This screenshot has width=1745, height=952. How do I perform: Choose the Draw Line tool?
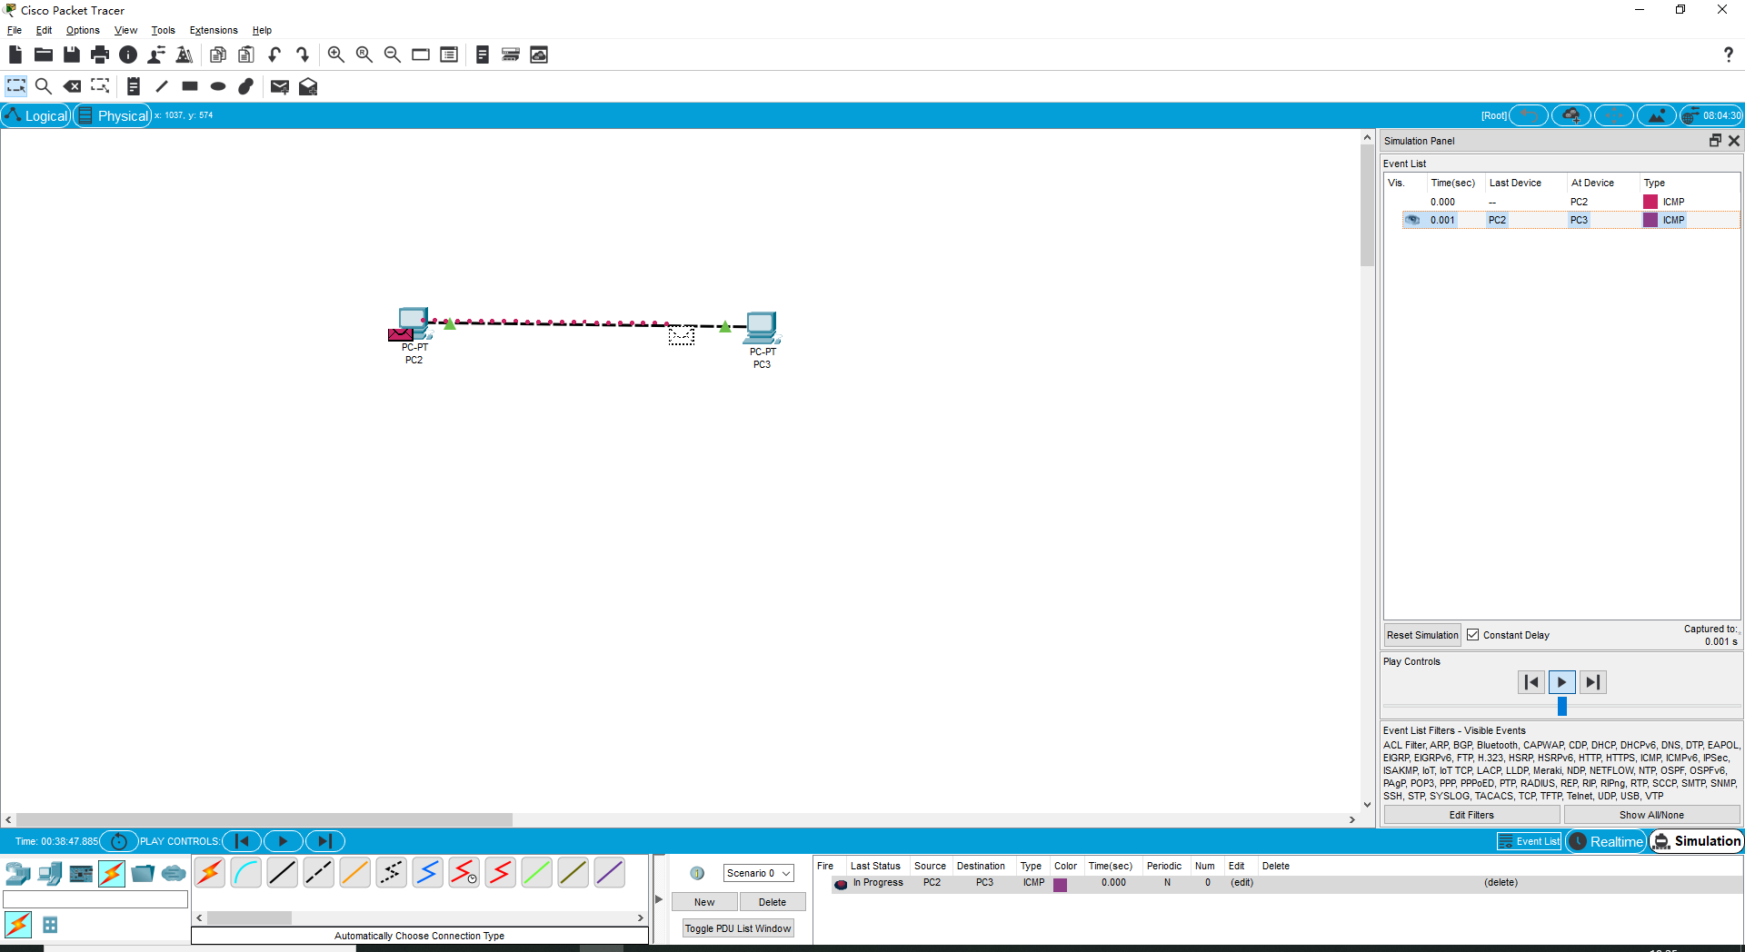(162, 86)
